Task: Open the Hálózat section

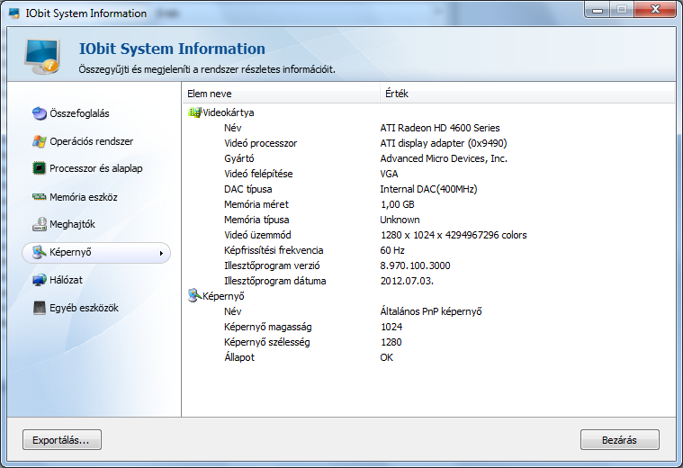Action: pos(66,280)
